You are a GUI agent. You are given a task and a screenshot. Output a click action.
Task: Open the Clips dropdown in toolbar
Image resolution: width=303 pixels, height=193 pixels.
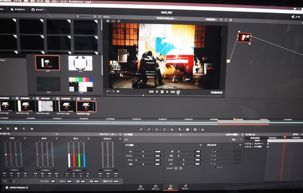pyautogui.click(x=38, y=10)
